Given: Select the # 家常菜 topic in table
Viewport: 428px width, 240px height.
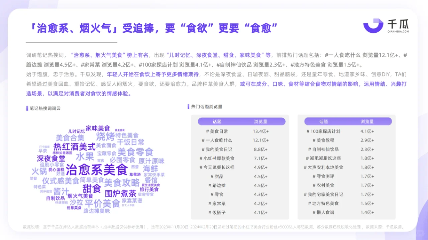Looking at the screenshot, I should pyautogui.click(x=217, y=203).
